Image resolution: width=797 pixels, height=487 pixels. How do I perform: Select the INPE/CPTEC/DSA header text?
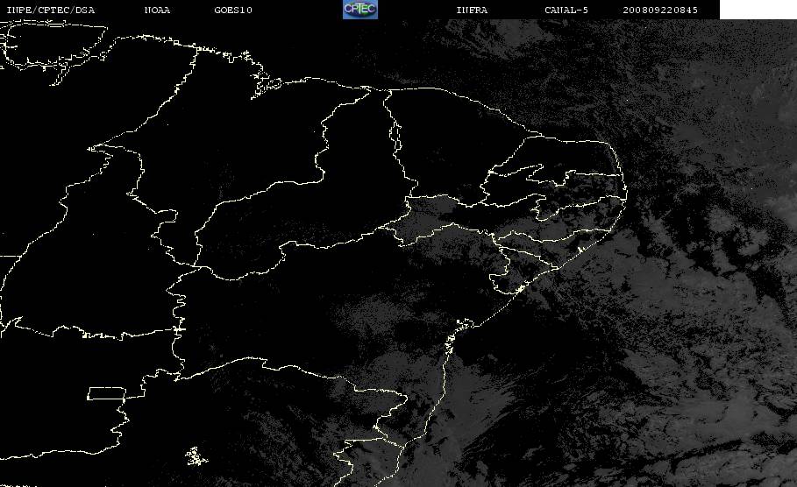(50, 11)
